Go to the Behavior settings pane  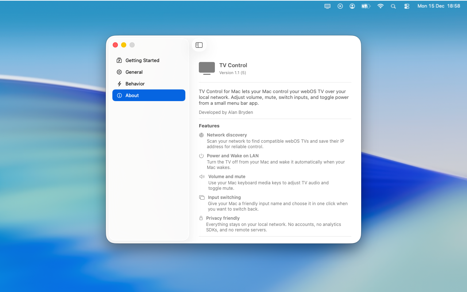(x=135, y=84)
